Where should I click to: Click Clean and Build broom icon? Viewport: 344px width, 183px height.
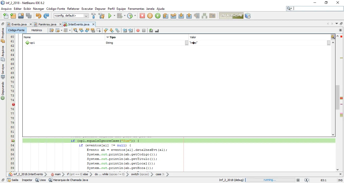(101, 16)
